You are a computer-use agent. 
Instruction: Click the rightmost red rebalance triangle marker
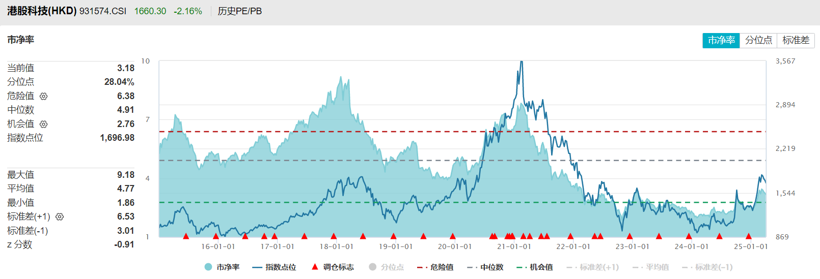[749, 236]
